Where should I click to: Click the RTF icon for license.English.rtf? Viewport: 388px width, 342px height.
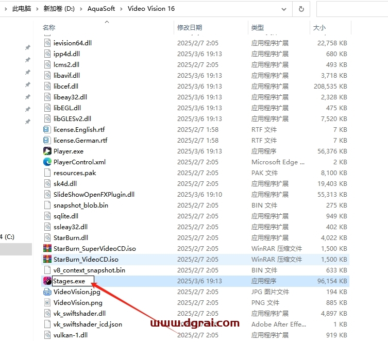(46, 129)
